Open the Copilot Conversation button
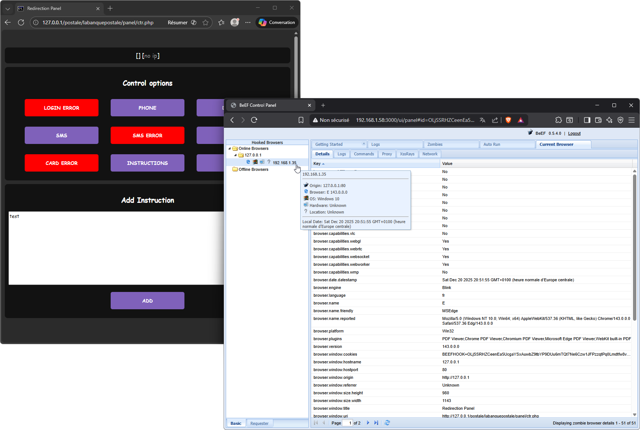This screenshot has height=430, width=640. pos(277,22)
